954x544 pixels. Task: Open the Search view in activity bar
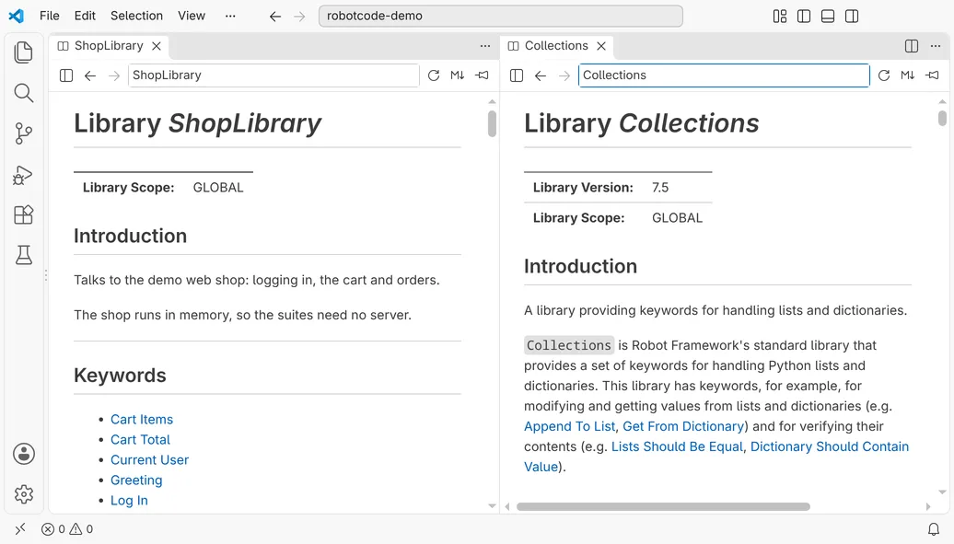coord(23,93)
